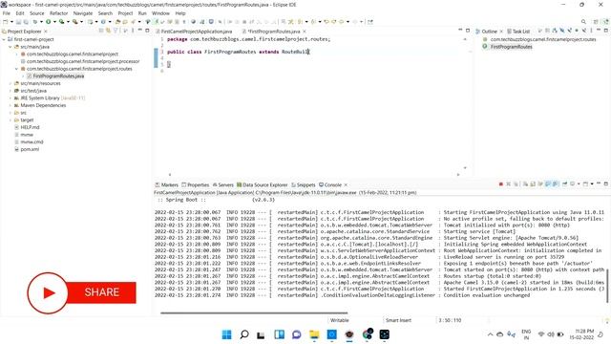Open the Properties view tab
Screen dimensions: 611x344
click(195, 184)
